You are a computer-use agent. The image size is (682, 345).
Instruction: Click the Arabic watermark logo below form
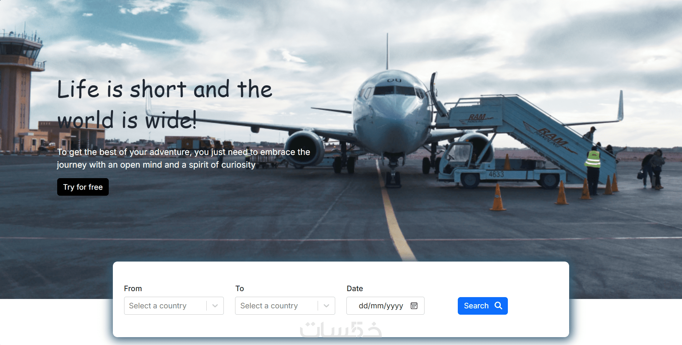point(341,329)
